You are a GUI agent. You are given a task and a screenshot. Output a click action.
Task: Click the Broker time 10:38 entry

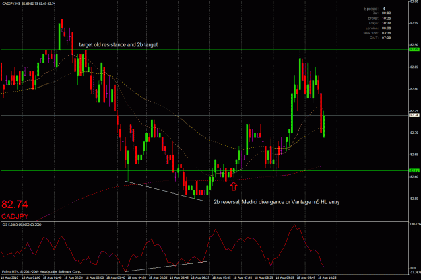379,18
